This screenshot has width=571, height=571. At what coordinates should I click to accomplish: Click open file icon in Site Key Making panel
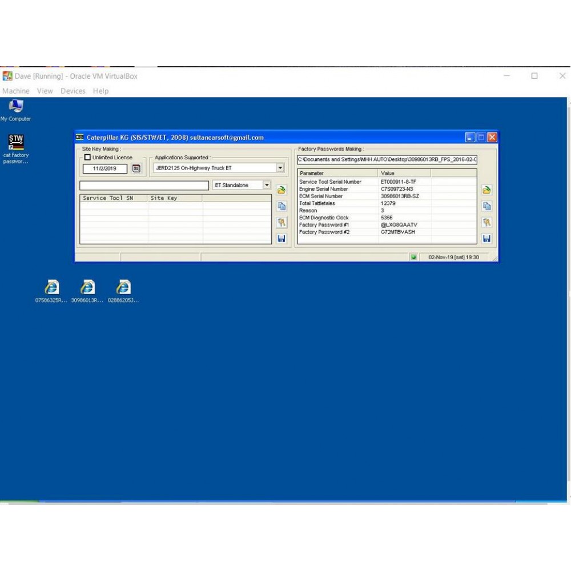pyautogui.click(x=282, y=190)
